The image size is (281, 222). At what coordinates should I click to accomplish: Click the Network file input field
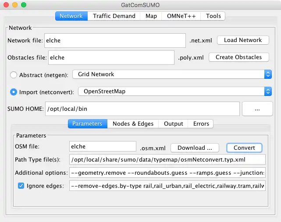pyautogui.click(x=115, y=40)
